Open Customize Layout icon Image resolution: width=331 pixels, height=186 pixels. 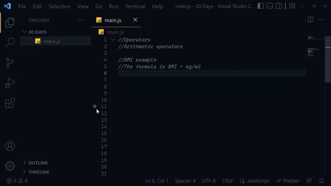coord(292,6)
